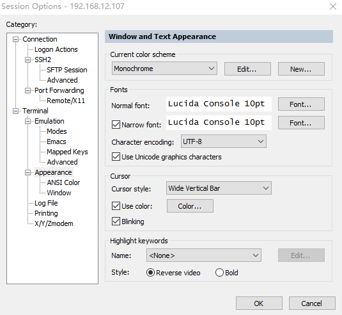Select Reverse video style
This screenshot has width=342, height=315.
pyautogui.click(x=150, y=273)
